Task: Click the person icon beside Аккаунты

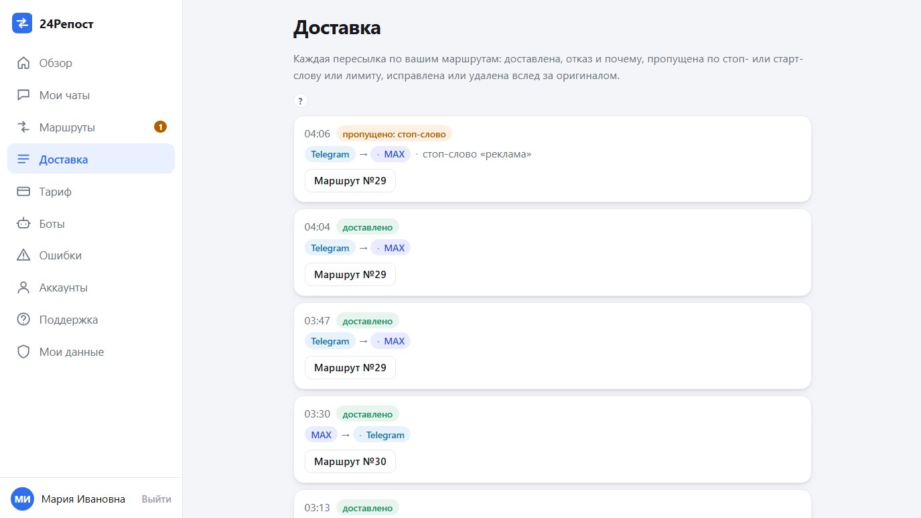Action: point(23,287)
